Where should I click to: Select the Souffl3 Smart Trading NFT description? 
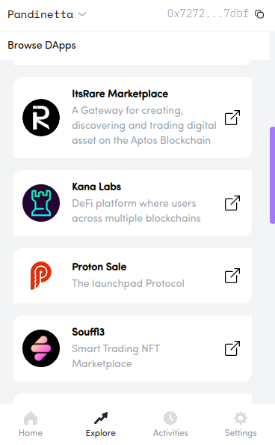(116, 356)
